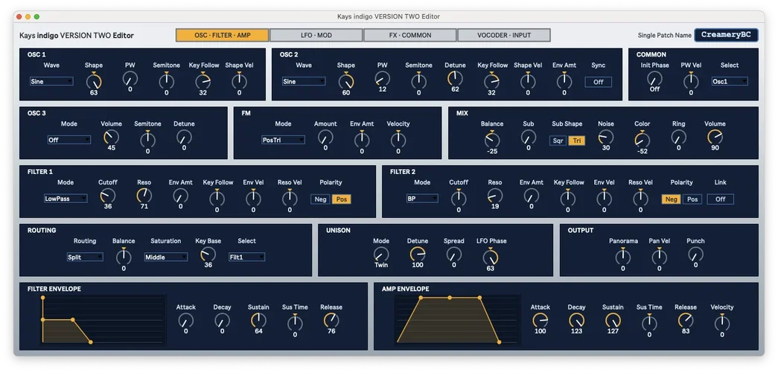Click the COMMON Init Phase knob
The image size is (778, 372).
click(x=655, y=78)
